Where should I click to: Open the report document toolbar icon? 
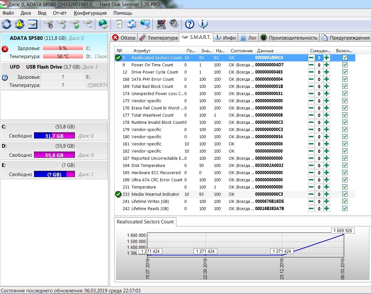click(x=119, y=24)
